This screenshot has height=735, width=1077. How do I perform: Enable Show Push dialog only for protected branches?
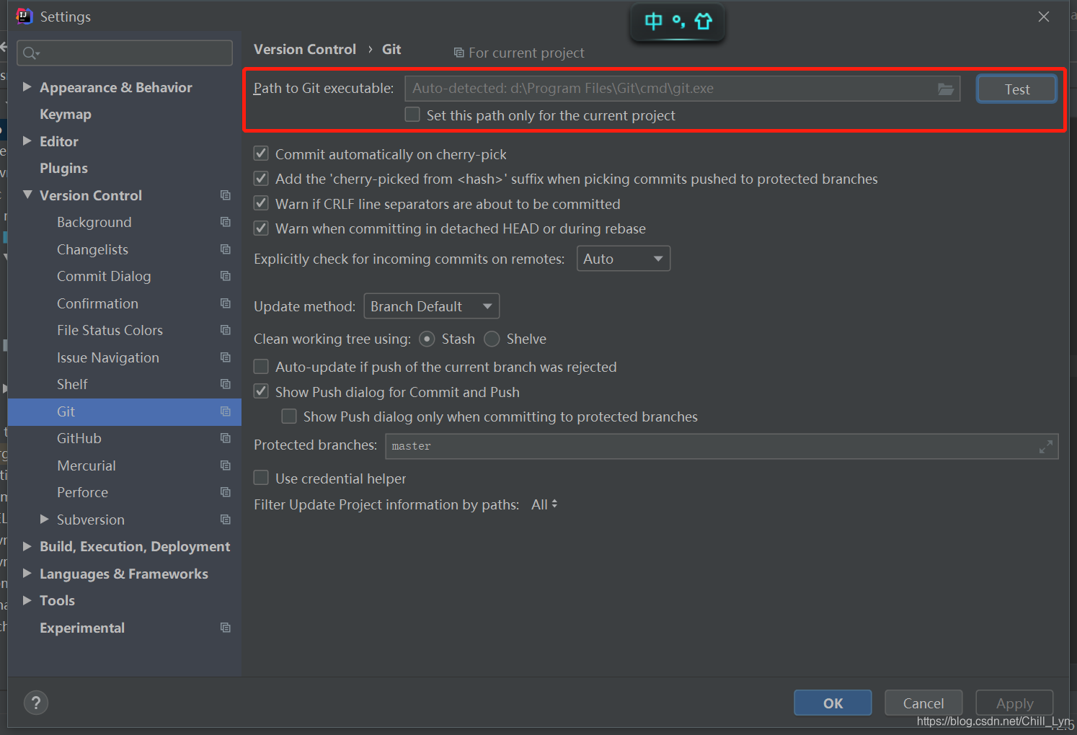click(x=289, y=416)
